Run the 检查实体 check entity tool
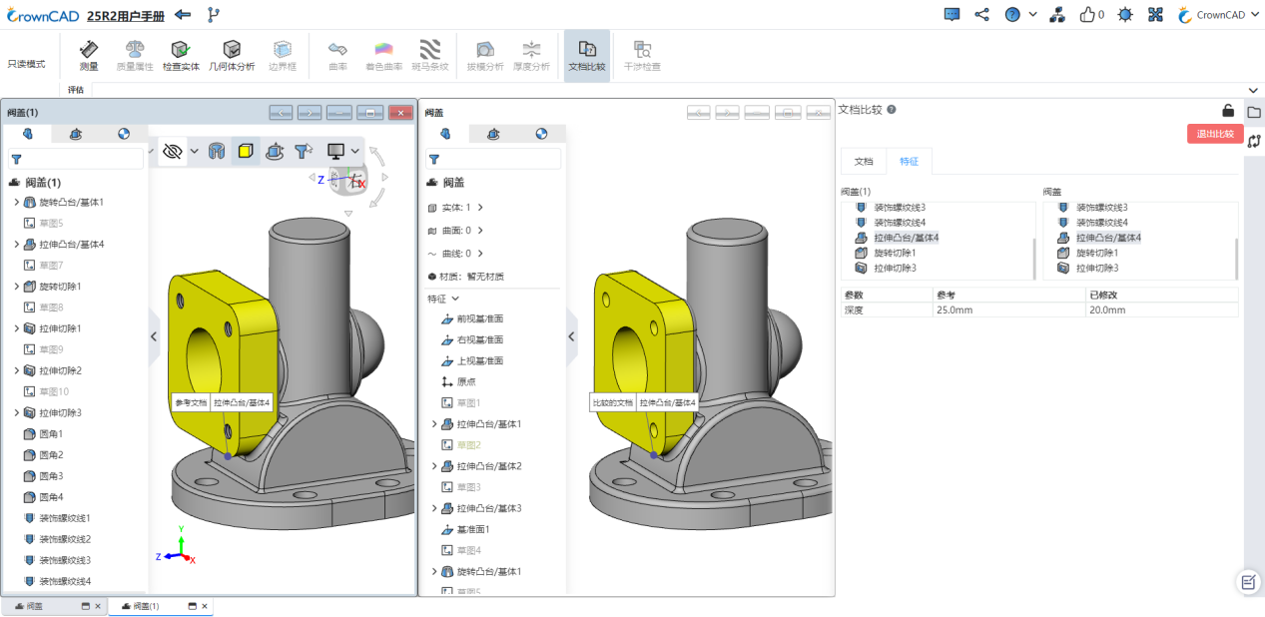Image resolution: width=1265 pixels, height=617 pixels. point(181,55)
